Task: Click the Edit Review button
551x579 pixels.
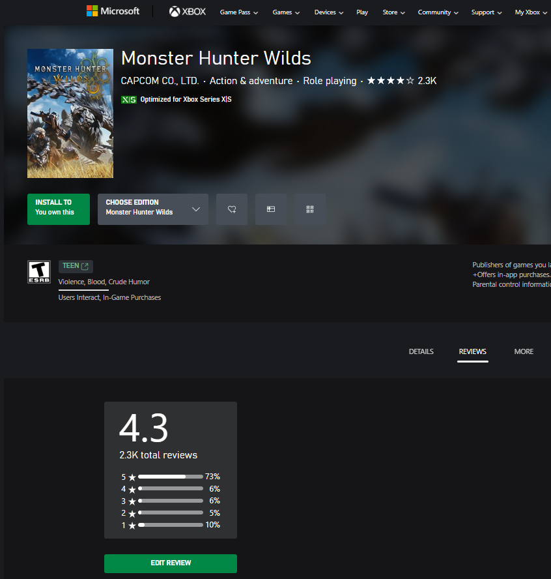Action: coord(171,563)
